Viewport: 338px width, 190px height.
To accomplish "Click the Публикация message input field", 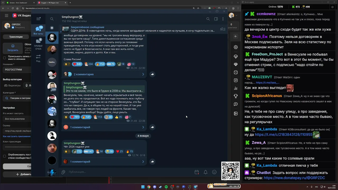I will click(x=129, y=172).
